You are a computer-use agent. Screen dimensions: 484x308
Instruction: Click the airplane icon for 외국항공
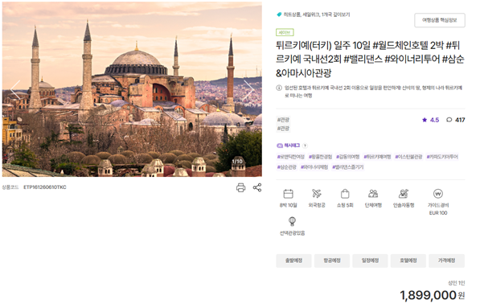pos(317,194)
